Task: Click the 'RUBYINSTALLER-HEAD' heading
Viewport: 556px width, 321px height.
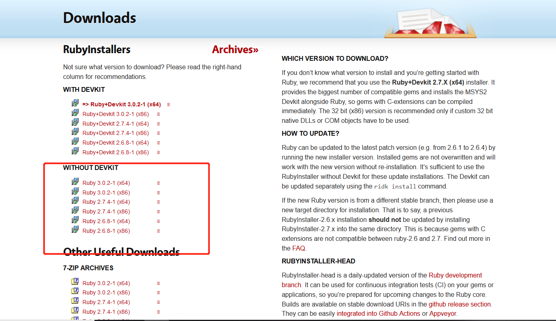Action: 318,261
